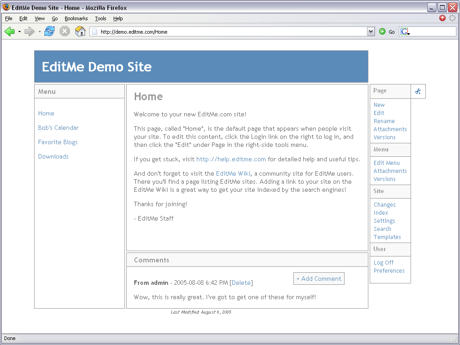The width and height of the screenshot is (460, 345).
Task: Open the Edit menu in menu bar
Action: [23, 18]
